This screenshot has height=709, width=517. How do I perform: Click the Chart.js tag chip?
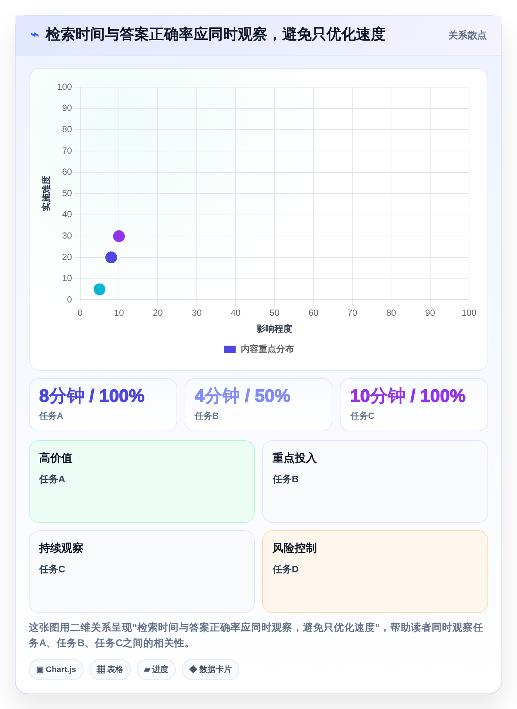56,669
